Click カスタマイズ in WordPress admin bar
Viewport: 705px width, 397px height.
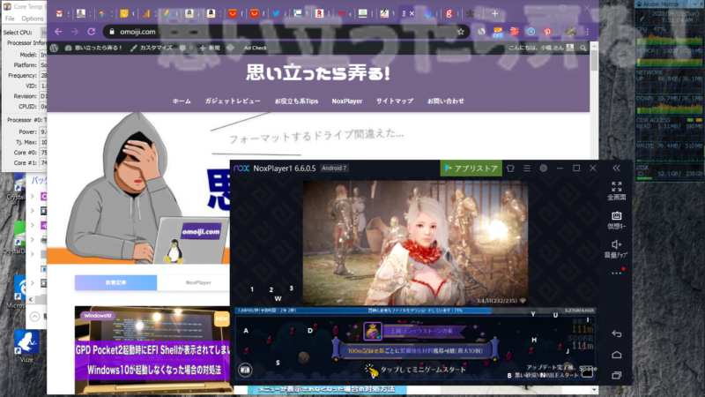point(152,48)
